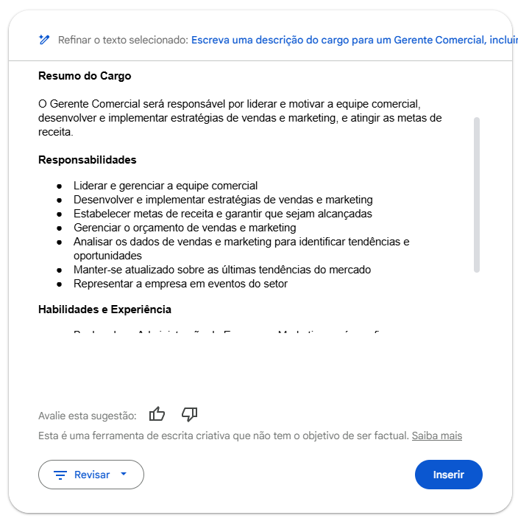Click bullet Liderar e gerenciar a equipe comercial
The width and height of the screenshot is (518, 521).
click(x=166, y=186)
